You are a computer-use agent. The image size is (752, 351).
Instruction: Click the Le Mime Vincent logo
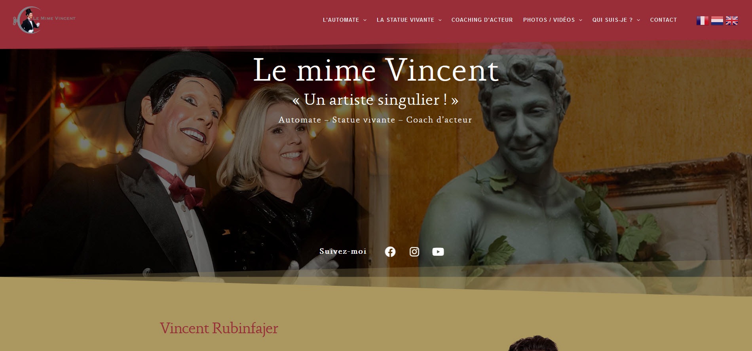click(44, 20)
